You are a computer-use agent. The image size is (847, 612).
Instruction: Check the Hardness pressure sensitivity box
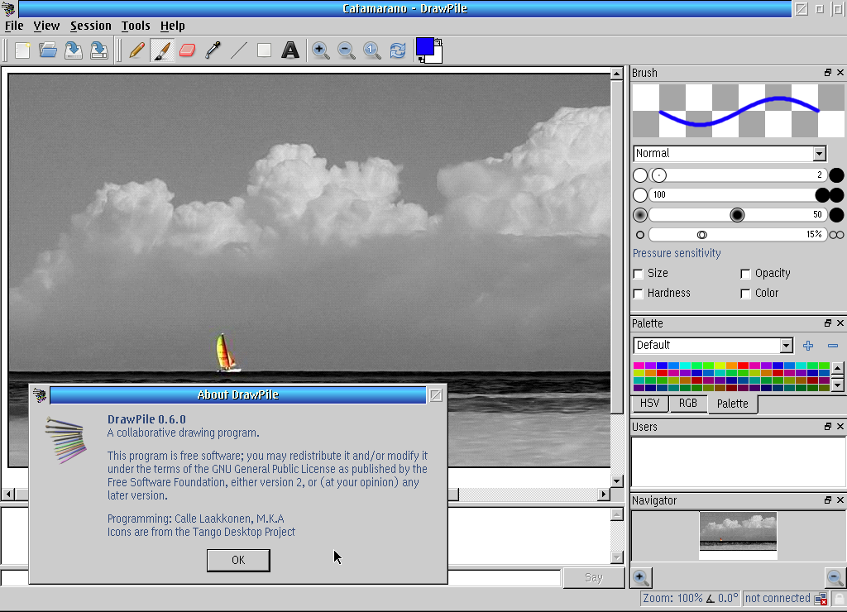639,294
